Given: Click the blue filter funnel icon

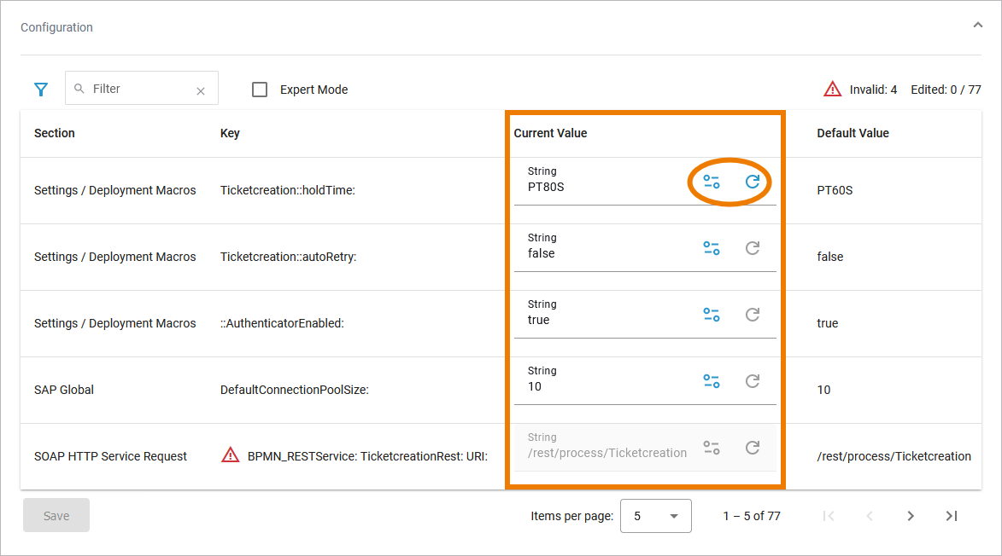Looking at the screenshot, I should 40,90.
